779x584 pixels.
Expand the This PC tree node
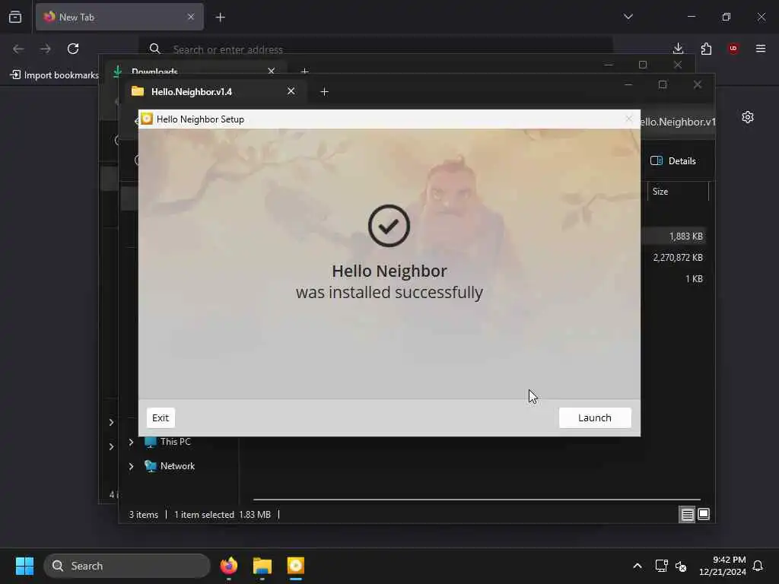pyautogui.click(x=131, y=442)
